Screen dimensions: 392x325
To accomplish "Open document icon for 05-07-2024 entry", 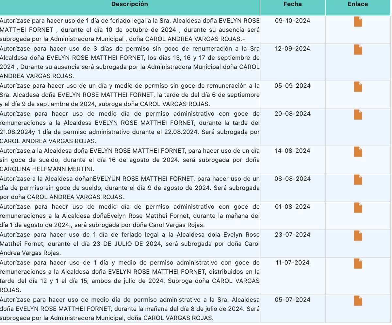I will click(358, 301).
